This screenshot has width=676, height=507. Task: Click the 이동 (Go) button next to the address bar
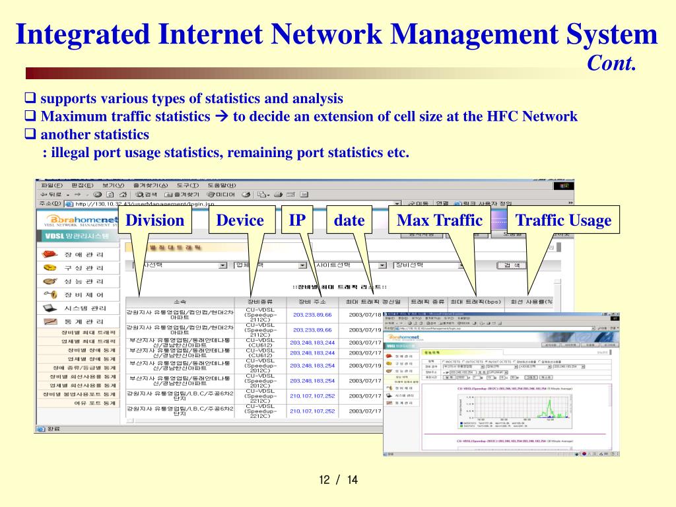tap(418, 203)
